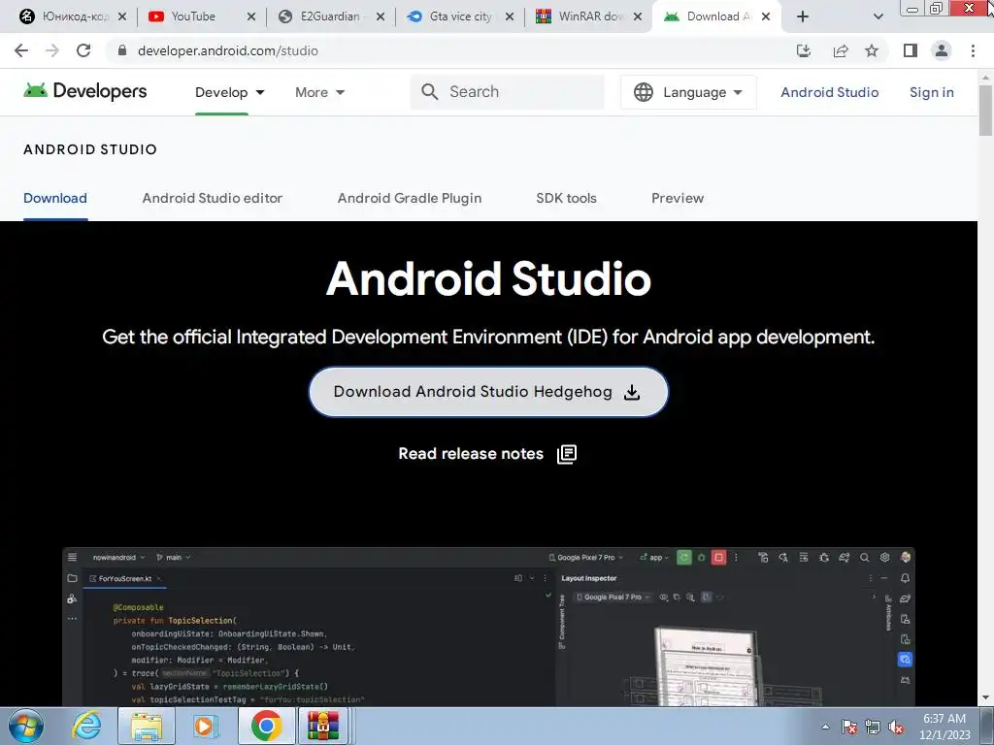
Task: Select the Download tab
Action: pyautogui.click(x=55, y=198)
